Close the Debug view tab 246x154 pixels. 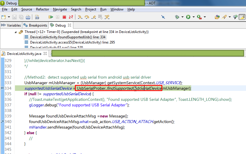click(x=69, y=25)
